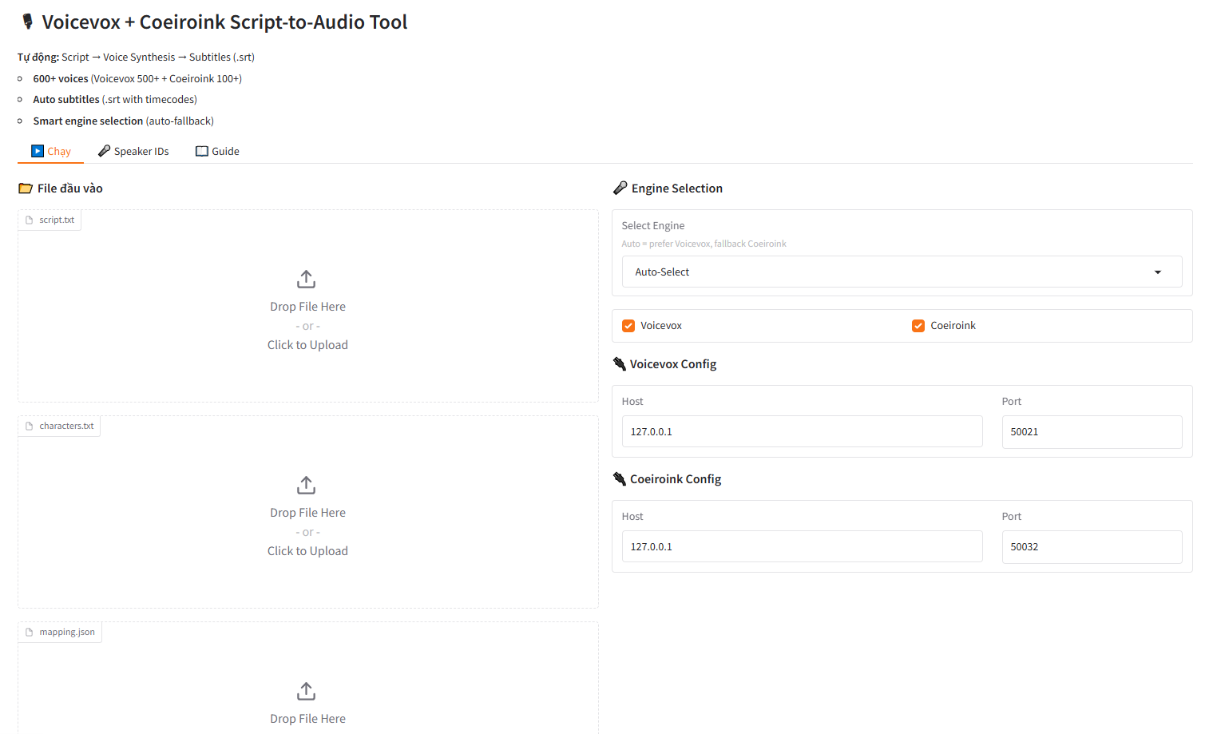Image resolution: width=1213 pixels, height=734 pixels.
Task: Click the 'Smart engine selection' bullet text
Action: [88, 121]
